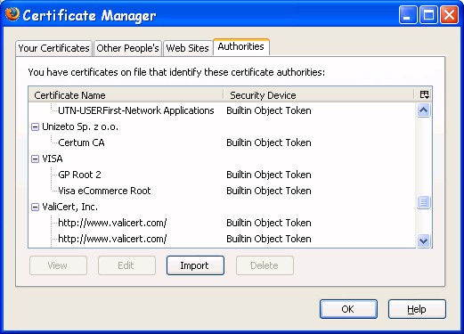Open the Other People's tab
464x334 pixels.
tap(127, 48)
